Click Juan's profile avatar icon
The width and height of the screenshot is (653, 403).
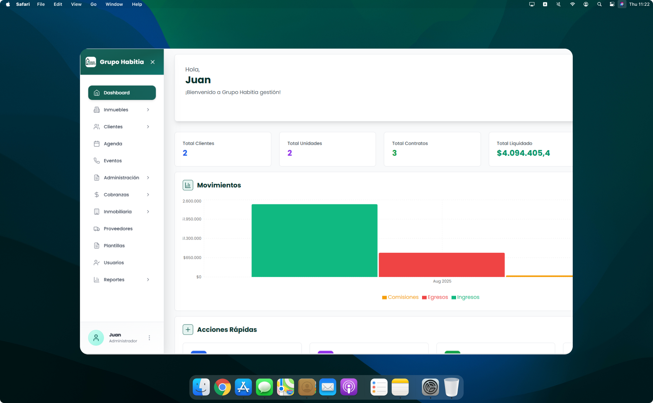(96, 338)
